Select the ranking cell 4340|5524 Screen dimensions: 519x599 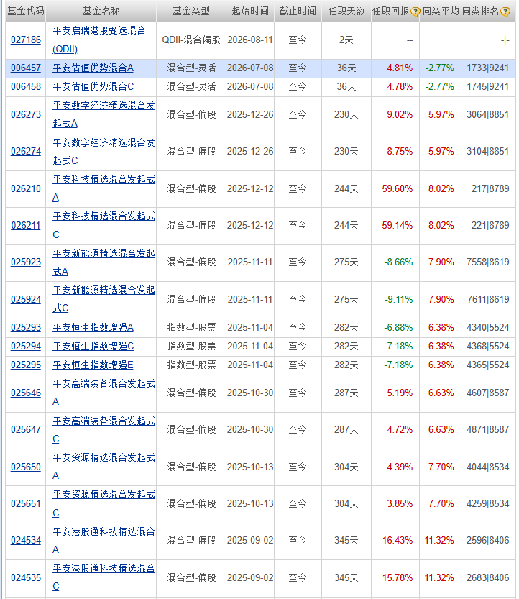click(488, 328)
